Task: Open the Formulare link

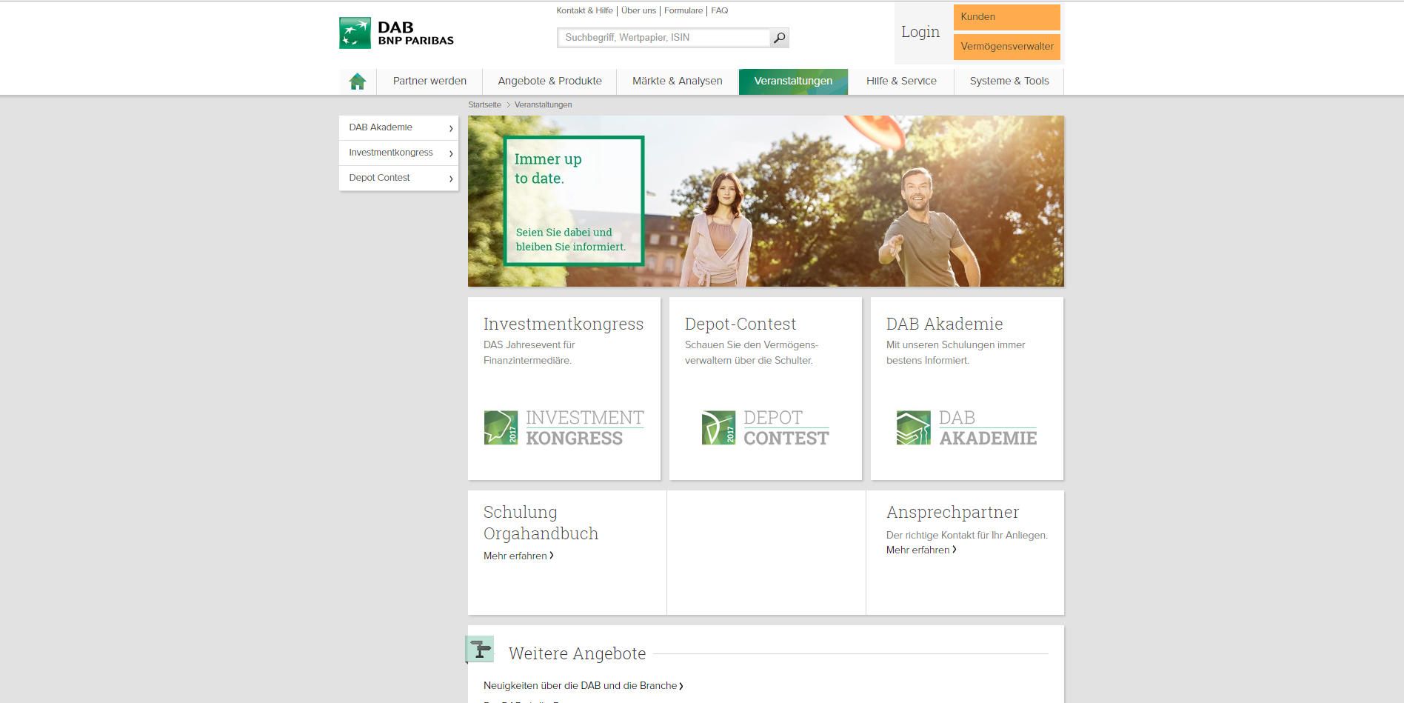Action: click(683, 10)
